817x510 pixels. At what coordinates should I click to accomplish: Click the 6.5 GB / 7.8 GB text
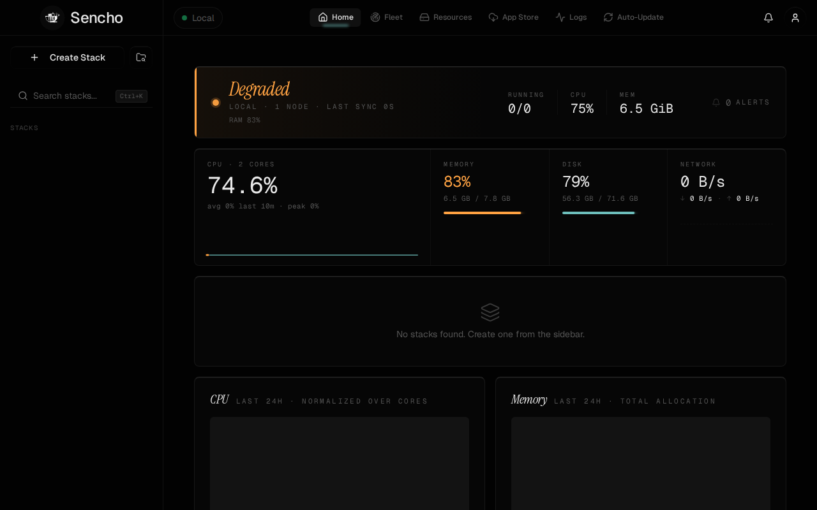tap(477, 198)
